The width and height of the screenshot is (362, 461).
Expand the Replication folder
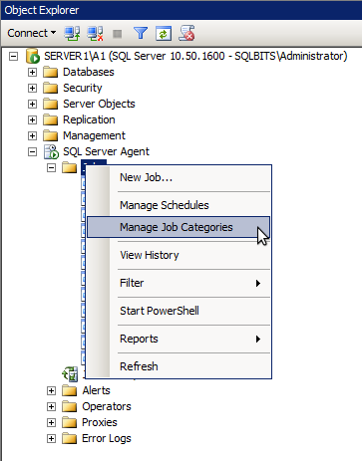coord(32,119)
